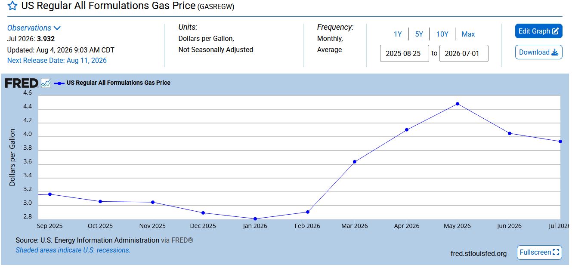Click the start date field 2025-08-25
Image resolution: width=572 pixels, height=271 pixels.
405,53
